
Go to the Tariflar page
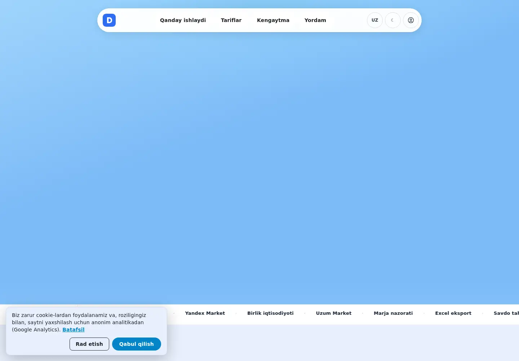click(231, 20)
